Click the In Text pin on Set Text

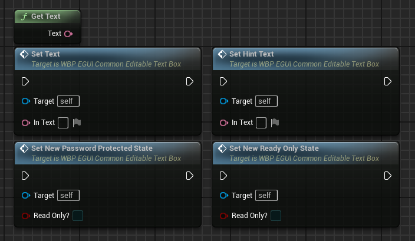26,123
